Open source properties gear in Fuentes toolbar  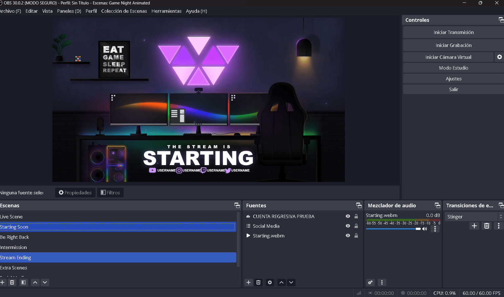pos(270,282)
